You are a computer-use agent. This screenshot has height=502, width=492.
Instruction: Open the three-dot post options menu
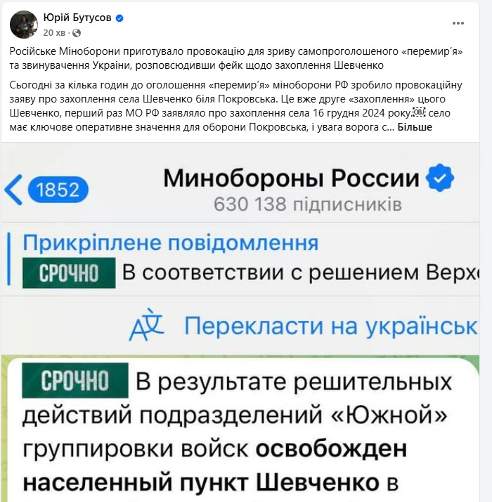(458, 23)
